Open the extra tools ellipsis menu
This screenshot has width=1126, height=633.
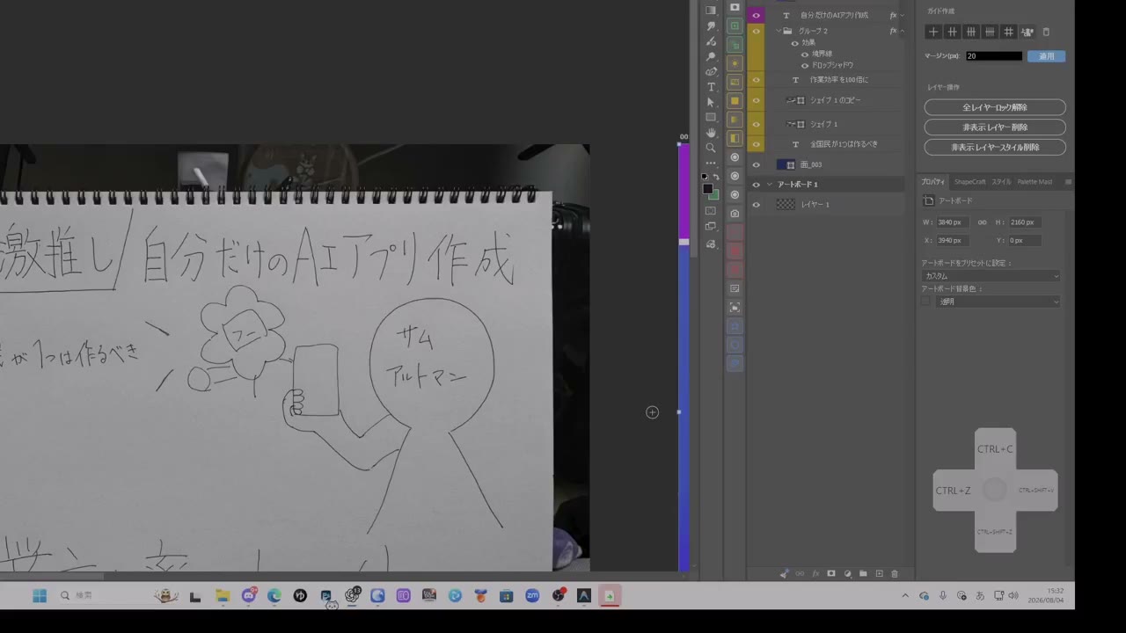coord(711,163)
